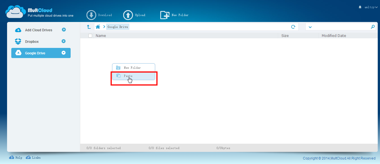
Task: Choose New Folder from context menu
Action: click(134, 68)
